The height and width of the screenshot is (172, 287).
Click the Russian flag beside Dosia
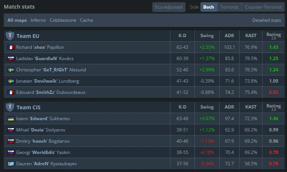click(11, 130)
